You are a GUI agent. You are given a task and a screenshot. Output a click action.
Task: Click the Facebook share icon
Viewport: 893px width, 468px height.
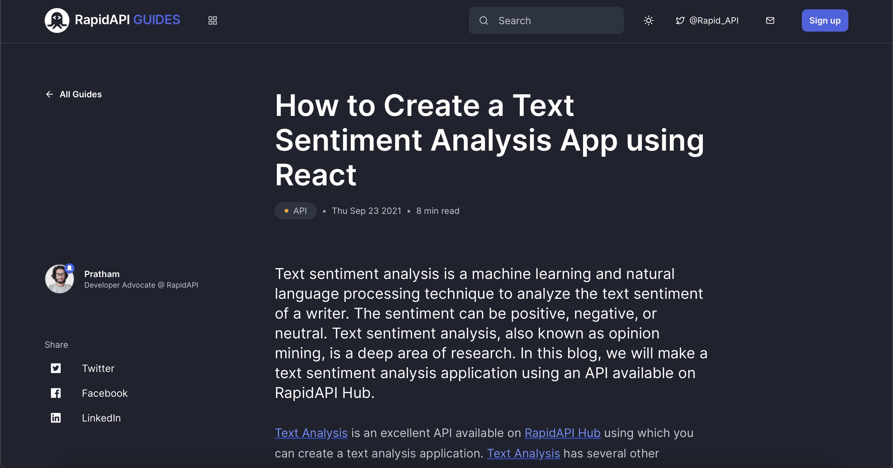pyautogui.click(x=56, y=393)
